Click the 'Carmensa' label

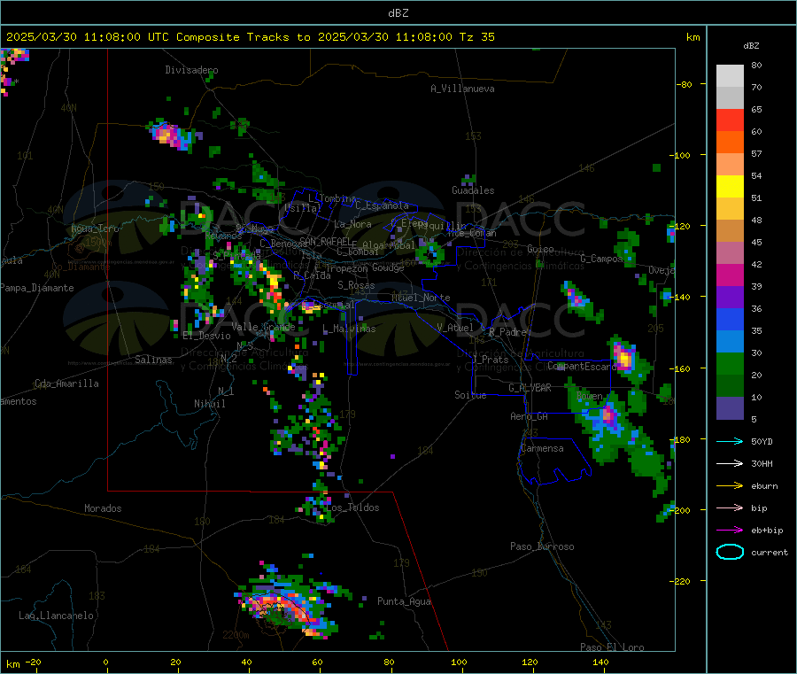point(542,448)
